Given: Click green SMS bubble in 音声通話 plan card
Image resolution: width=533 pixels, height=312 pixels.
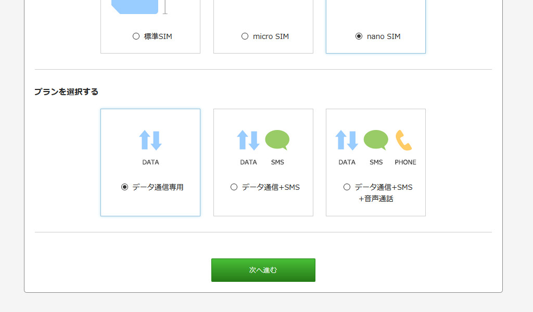Looking at the screenshot, I should 376,140.
